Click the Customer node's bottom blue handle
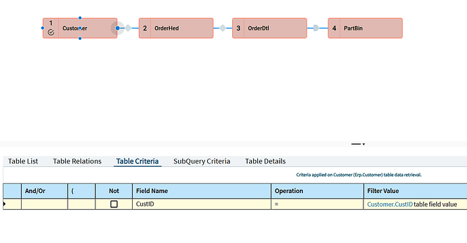 coord(80,38)
